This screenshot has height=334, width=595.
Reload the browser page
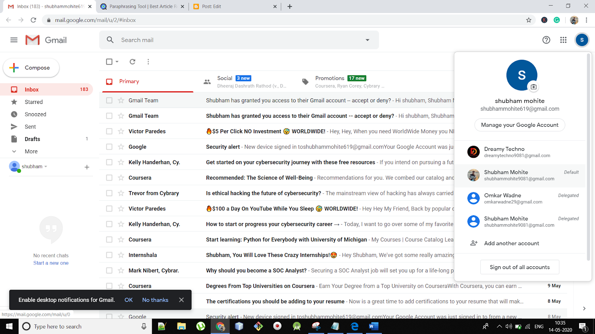[x=33, y=20]
